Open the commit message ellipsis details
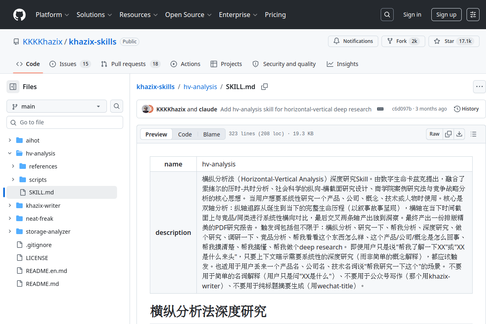The height and width of the screenshot is (324, 486). tap(380, 109)
